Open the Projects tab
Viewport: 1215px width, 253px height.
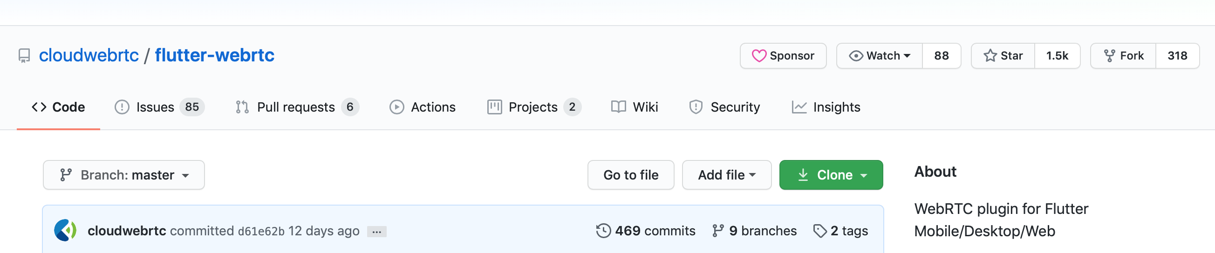tap(534, 107)
